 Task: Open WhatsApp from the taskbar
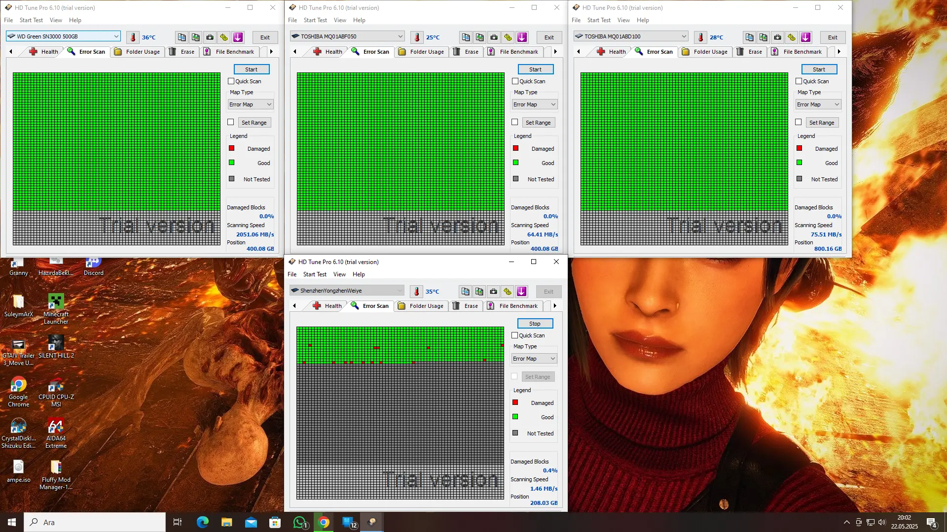point(300,522)
